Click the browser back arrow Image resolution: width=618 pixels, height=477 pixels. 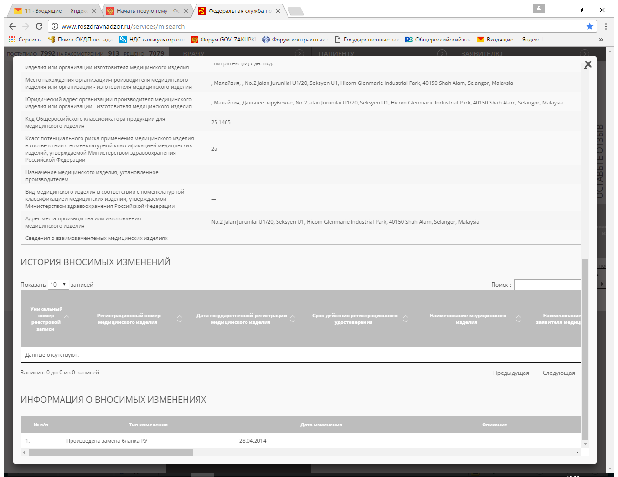pyautogui.click(x=12, y=26)
